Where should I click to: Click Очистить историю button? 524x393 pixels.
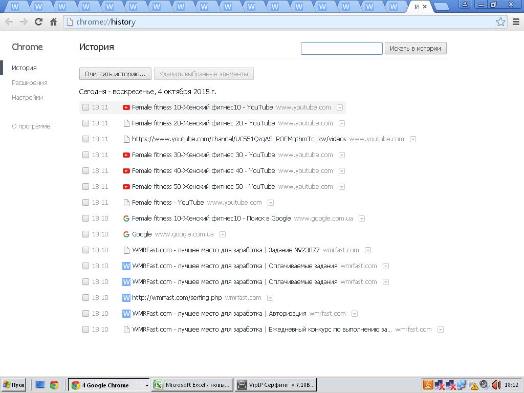[115, 74]
